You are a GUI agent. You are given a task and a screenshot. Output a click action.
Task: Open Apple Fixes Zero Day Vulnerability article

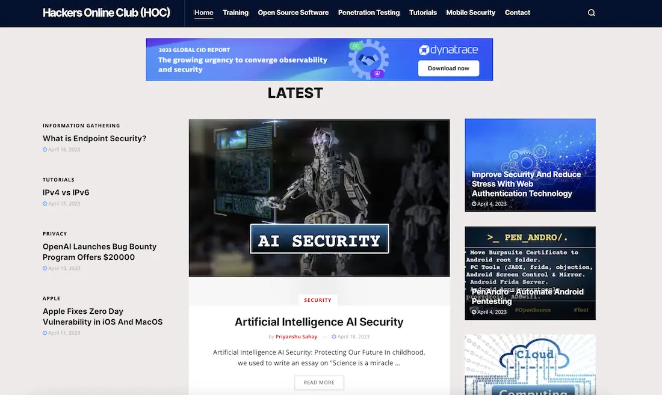coord(102,317)
